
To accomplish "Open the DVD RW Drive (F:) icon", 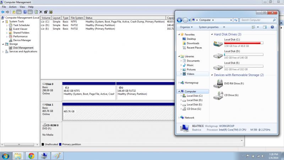I will coord(218,84).
